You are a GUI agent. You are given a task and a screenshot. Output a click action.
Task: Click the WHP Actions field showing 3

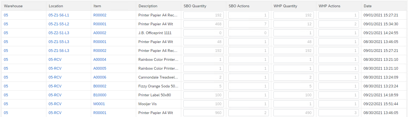point(338,113)
